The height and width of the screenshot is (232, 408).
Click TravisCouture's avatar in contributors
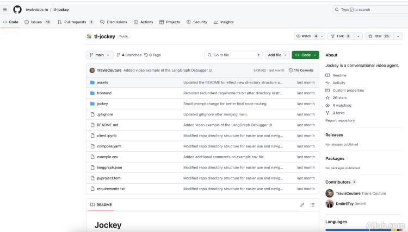pos(329,193)
